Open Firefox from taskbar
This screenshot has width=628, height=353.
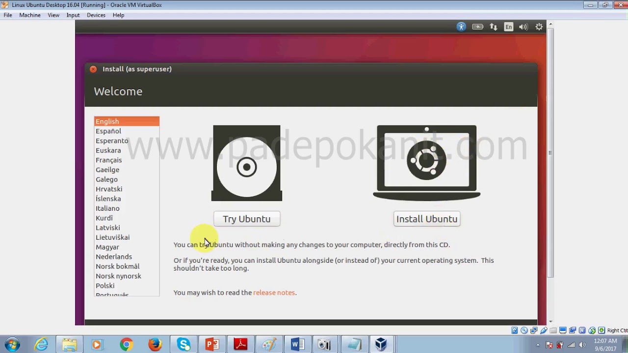155,345
